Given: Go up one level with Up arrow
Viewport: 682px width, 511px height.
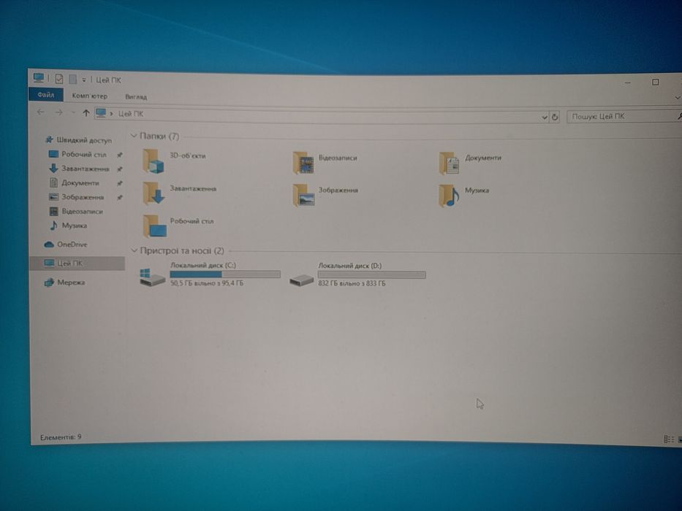Looking at the screenshot, I should pyautogui.click(x=86, y=113).
